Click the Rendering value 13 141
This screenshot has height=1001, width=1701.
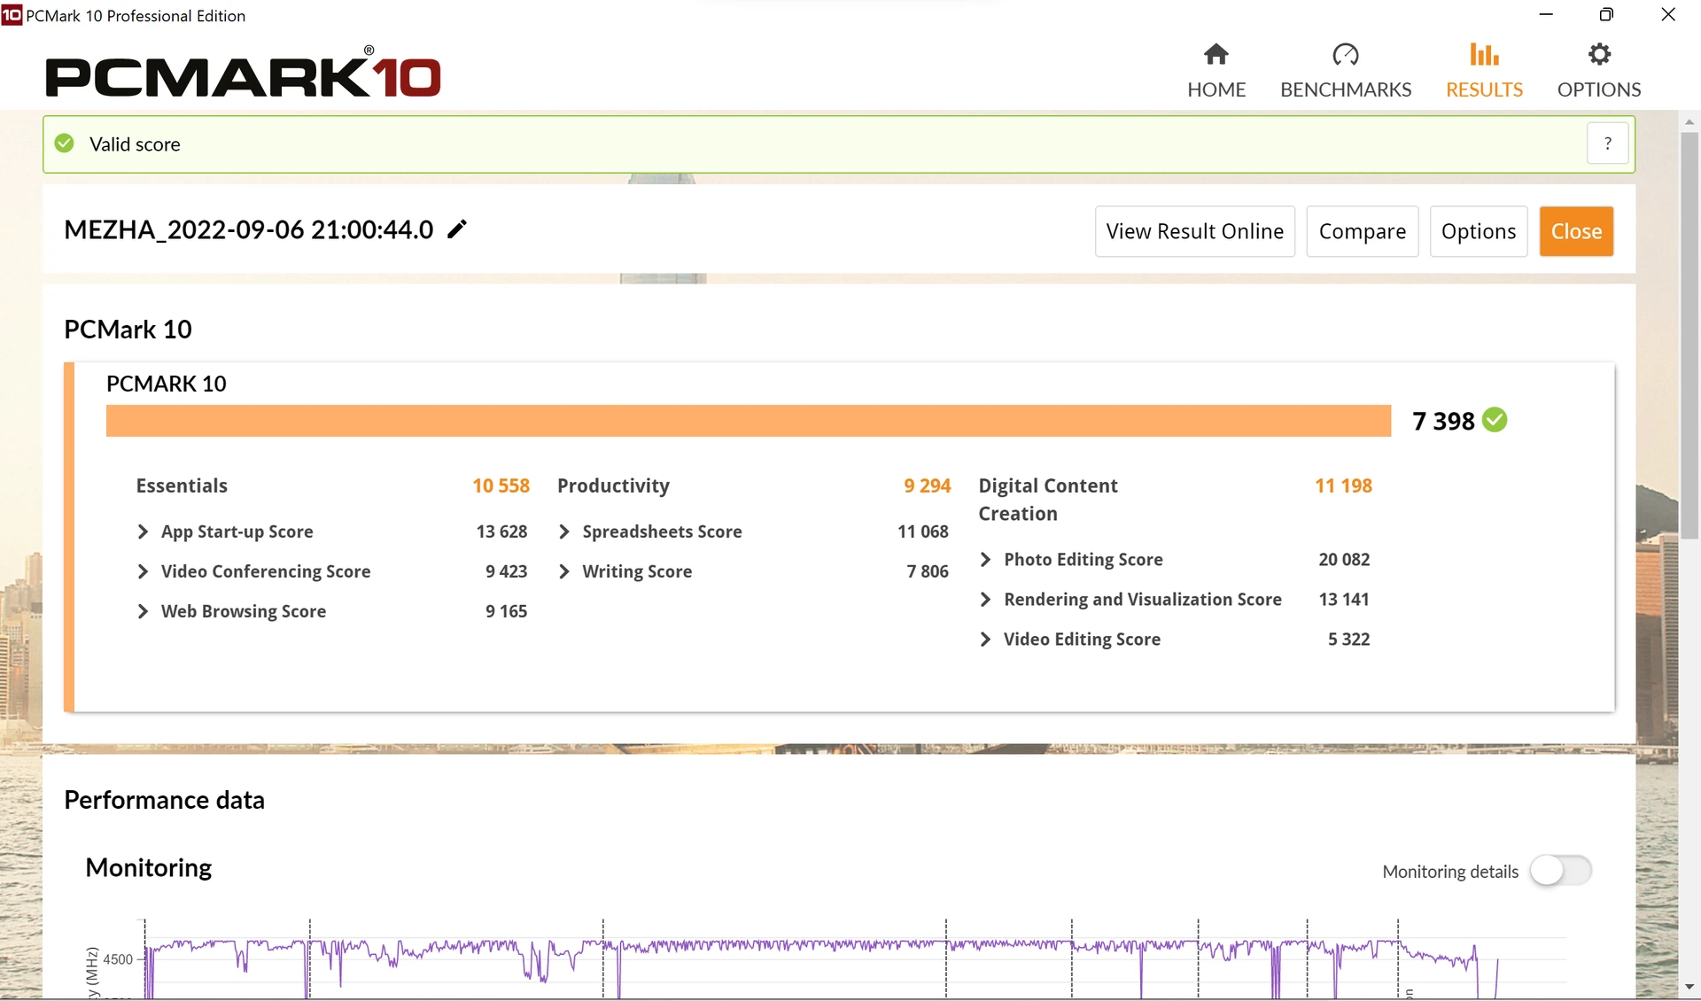(x=1344, y=600)
